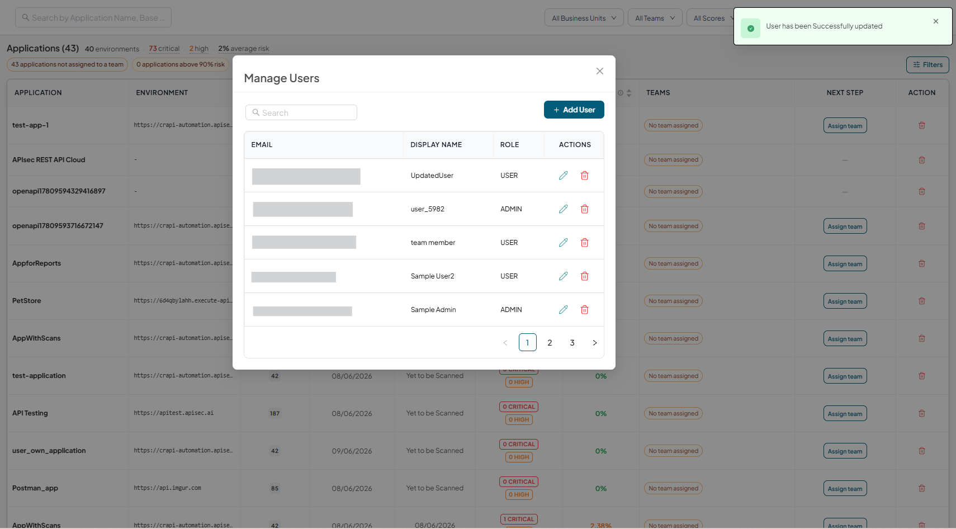Screen dimensions: 956x529
Task: Delete Sample Admin with trash icon
Action: coord(584,310)
